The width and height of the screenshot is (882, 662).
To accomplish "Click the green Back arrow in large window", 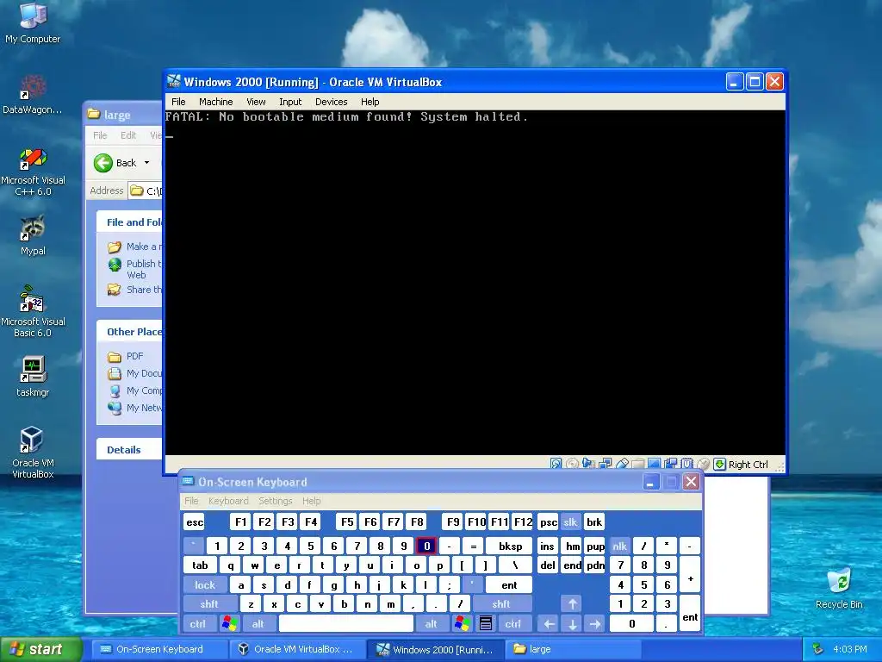I will (x=103, y=163).
